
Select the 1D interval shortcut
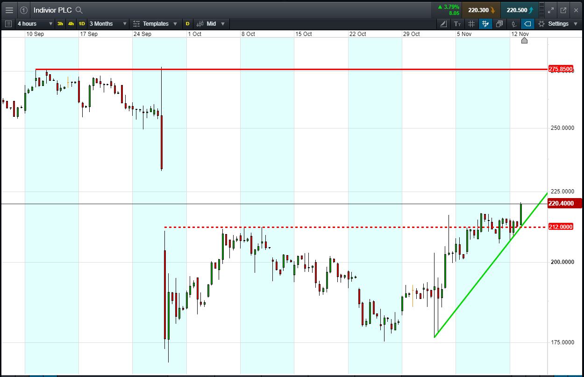coord(82,23)
